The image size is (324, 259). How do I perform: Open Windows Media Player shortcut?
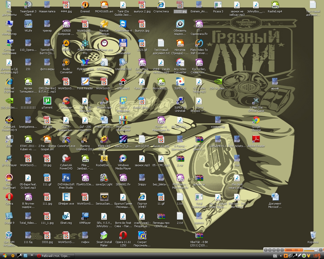point(123,162)
